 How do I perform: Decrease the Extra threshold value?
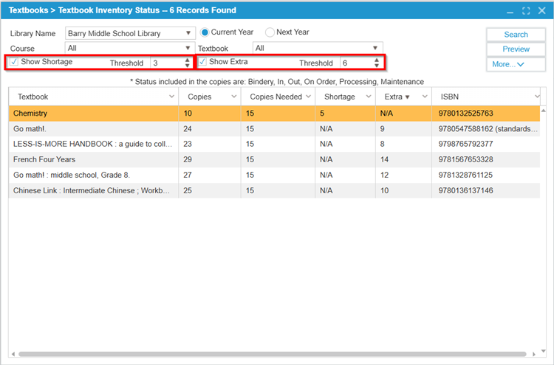click(377, 65)
